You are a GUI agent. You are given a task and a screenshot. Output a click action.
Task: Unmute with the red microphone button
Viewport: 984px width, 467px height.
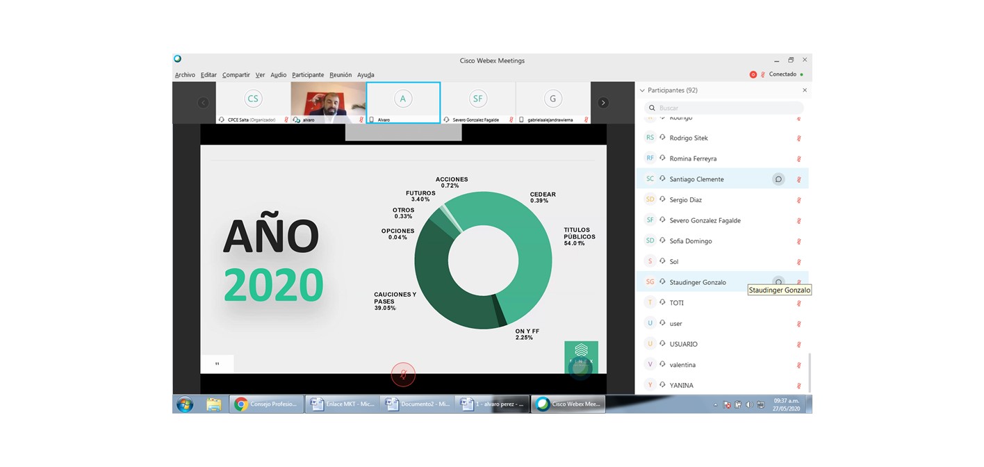403,375
